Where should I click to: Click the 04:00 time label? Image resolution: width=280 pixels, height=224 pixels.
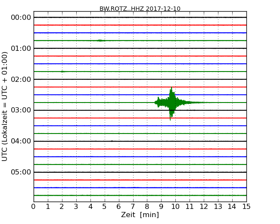(21, 141)
